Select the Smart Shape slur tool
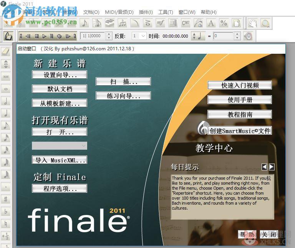This screenshot has width=295, height=248. click(135, 23)
